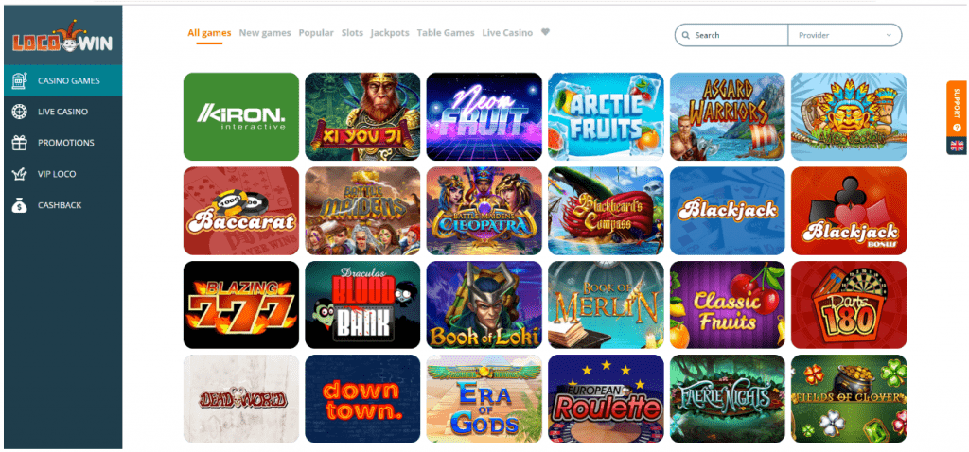
Task: Go to Popular games
Action: click(x=316, y=33)
